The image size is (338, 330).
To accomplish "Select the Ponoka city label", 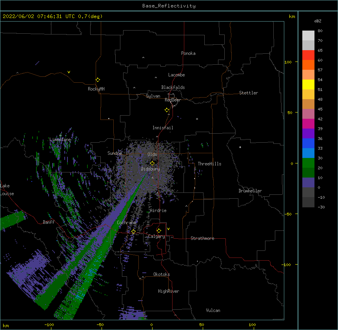I will pyautogui.click(x=188, y=53).
